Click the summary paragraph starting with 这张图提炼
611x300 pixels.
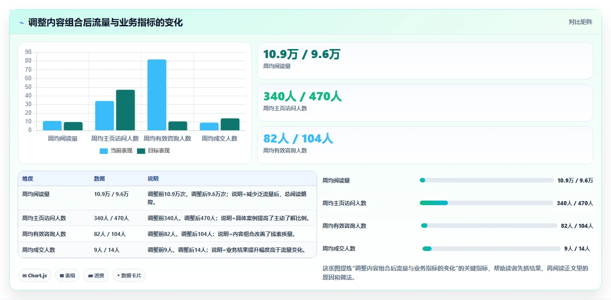point(455,273)
